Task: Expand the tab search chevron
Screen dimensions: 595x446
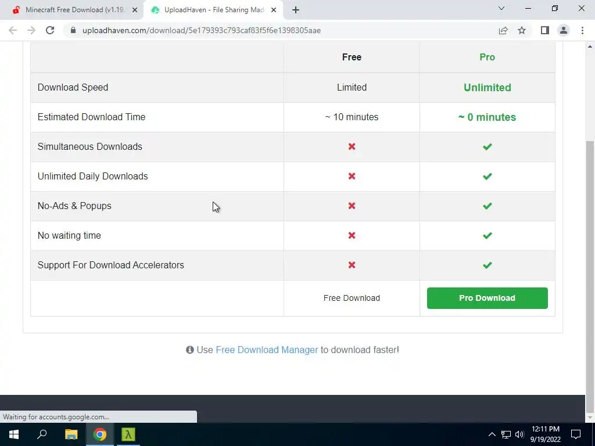Action: tap(501, 8)
